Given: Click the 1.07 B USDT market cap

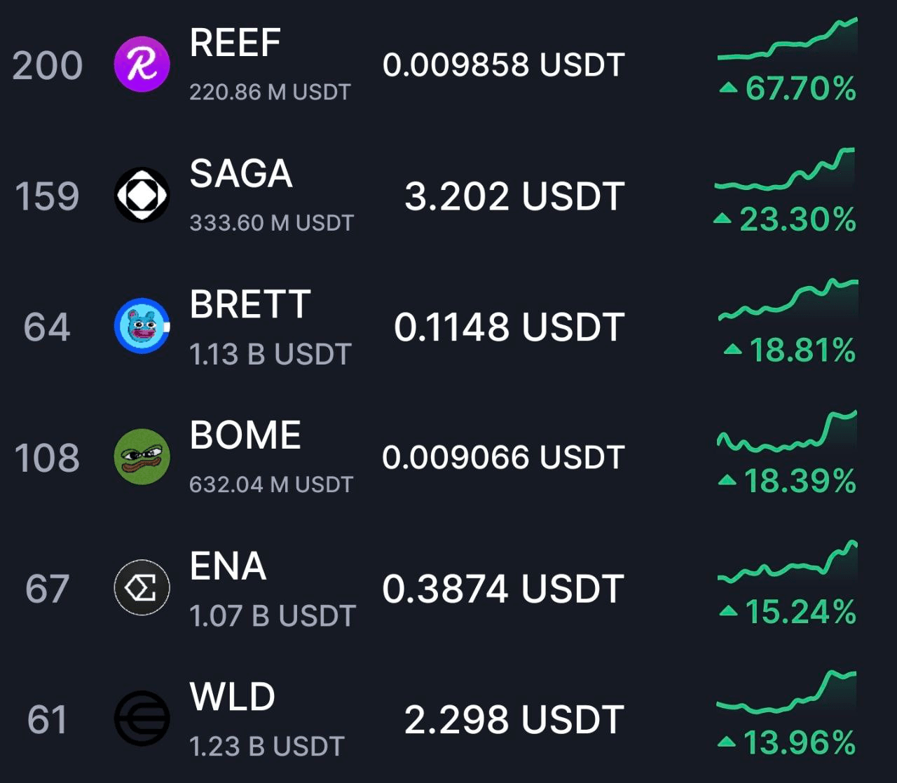Looking at the screenshot, I should click(273, 616).
